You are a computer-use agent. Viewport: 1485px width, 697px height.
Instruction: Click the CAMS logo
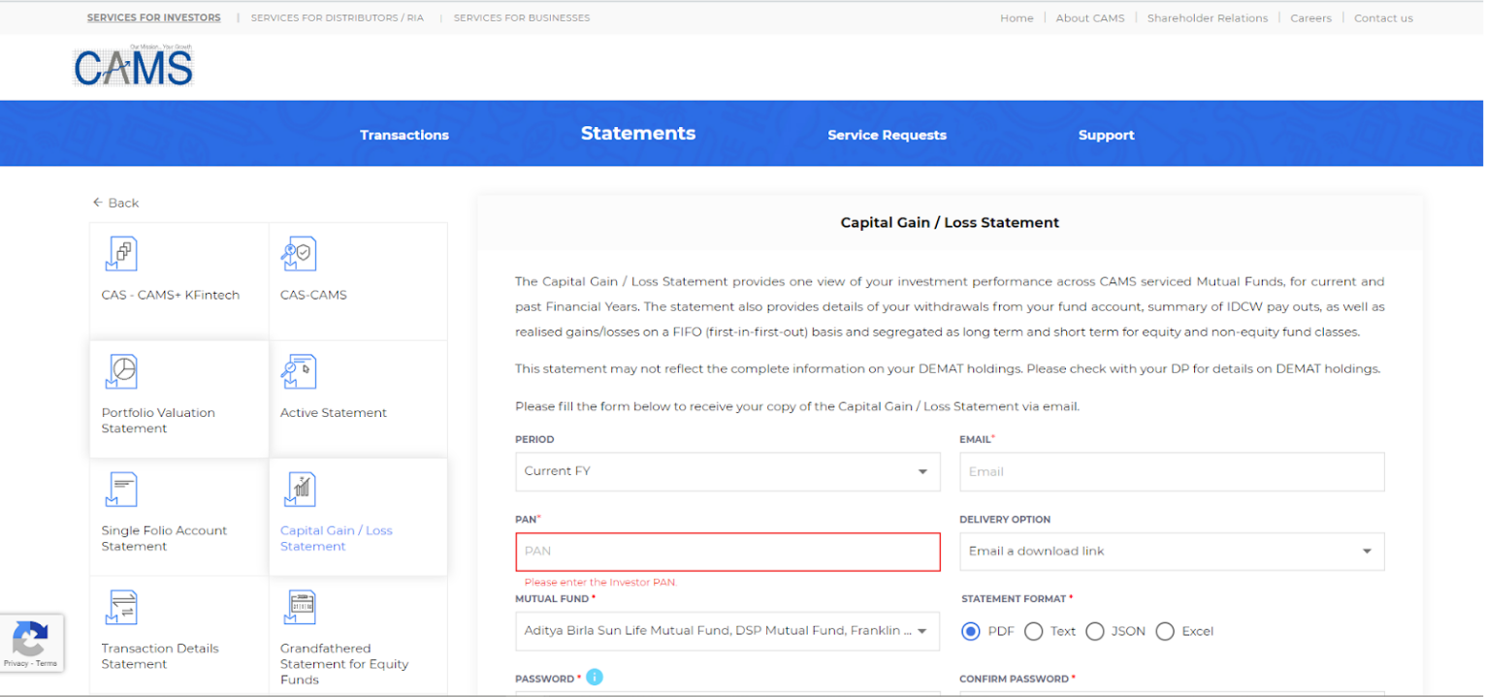point(134,67)
